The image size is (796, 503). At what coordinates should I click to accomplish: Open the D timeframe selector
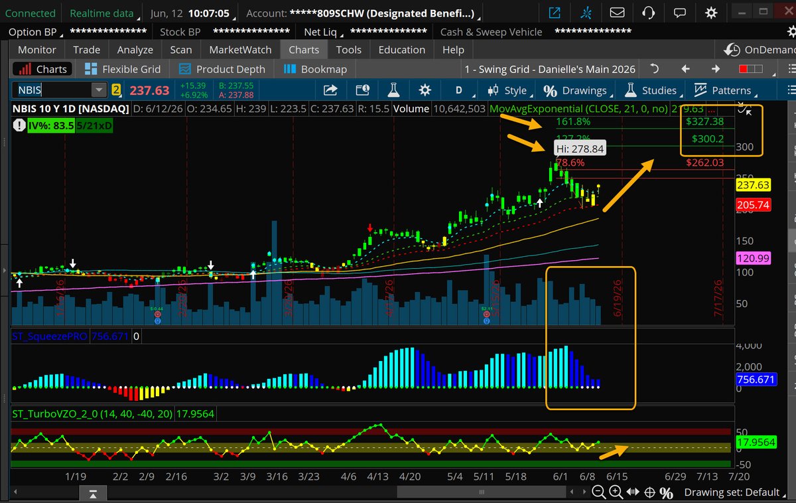[x=458, y=90]
